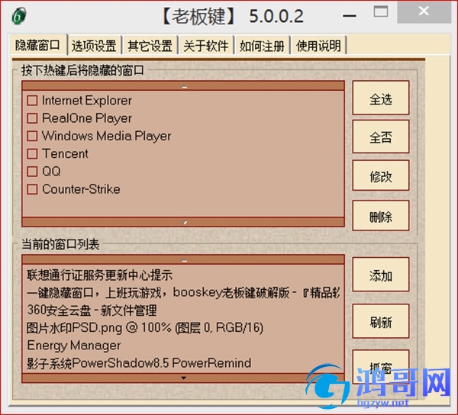458x415 pixels.
Task: Click the 修改 button
Action: pyautogui.click(x=381, y=175)
